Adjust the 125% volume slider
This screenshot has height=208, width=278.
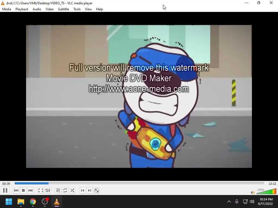pyautogui.click(x=266, y=191)
